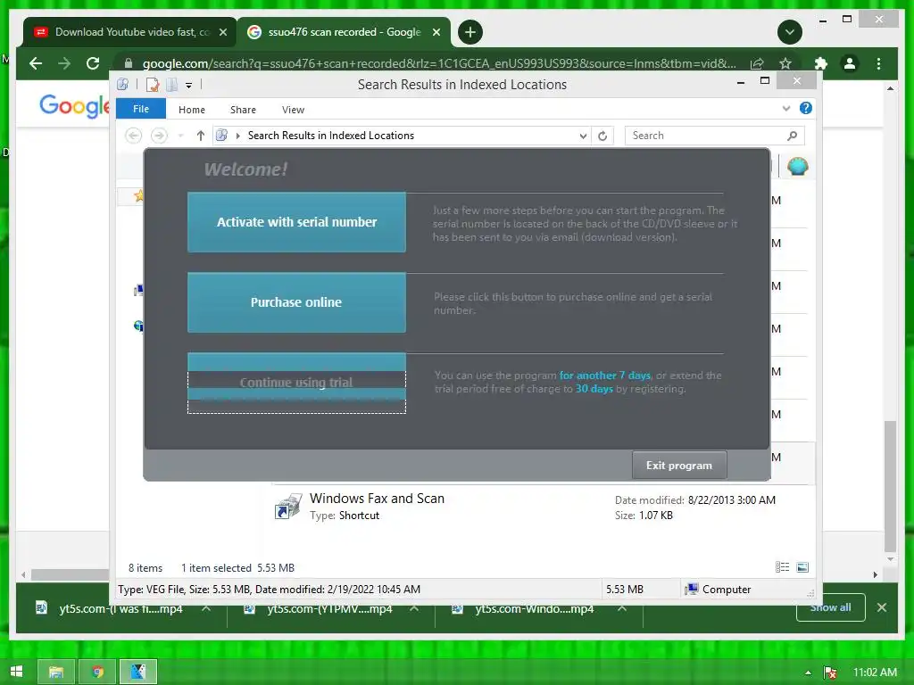914x685 pixels.
Task: Open Chrome tab search dropdown
Action: 790,32
